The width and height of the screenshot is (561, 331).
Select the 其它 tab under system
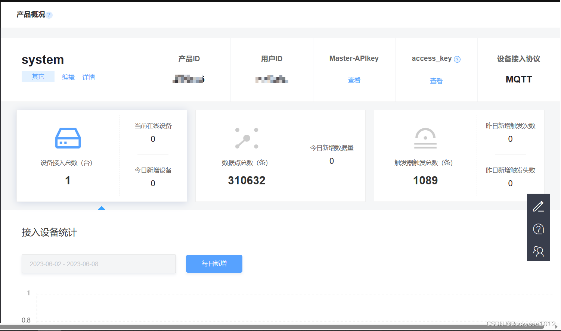point(38,76)
